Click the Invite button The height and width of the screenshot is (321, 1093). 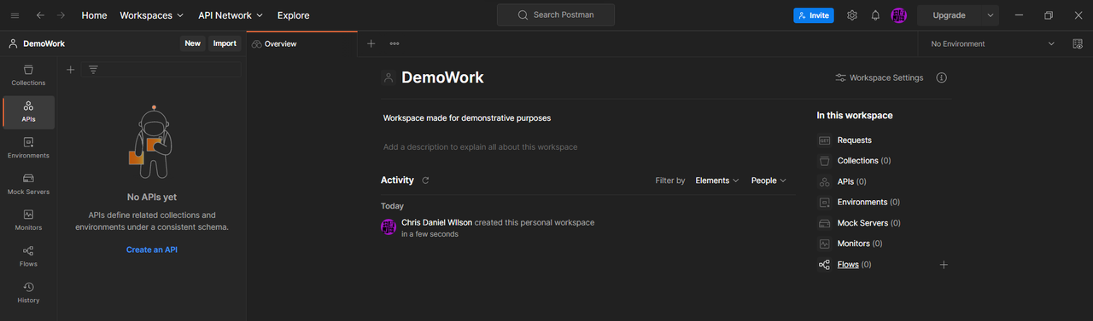tap(813, 15)
